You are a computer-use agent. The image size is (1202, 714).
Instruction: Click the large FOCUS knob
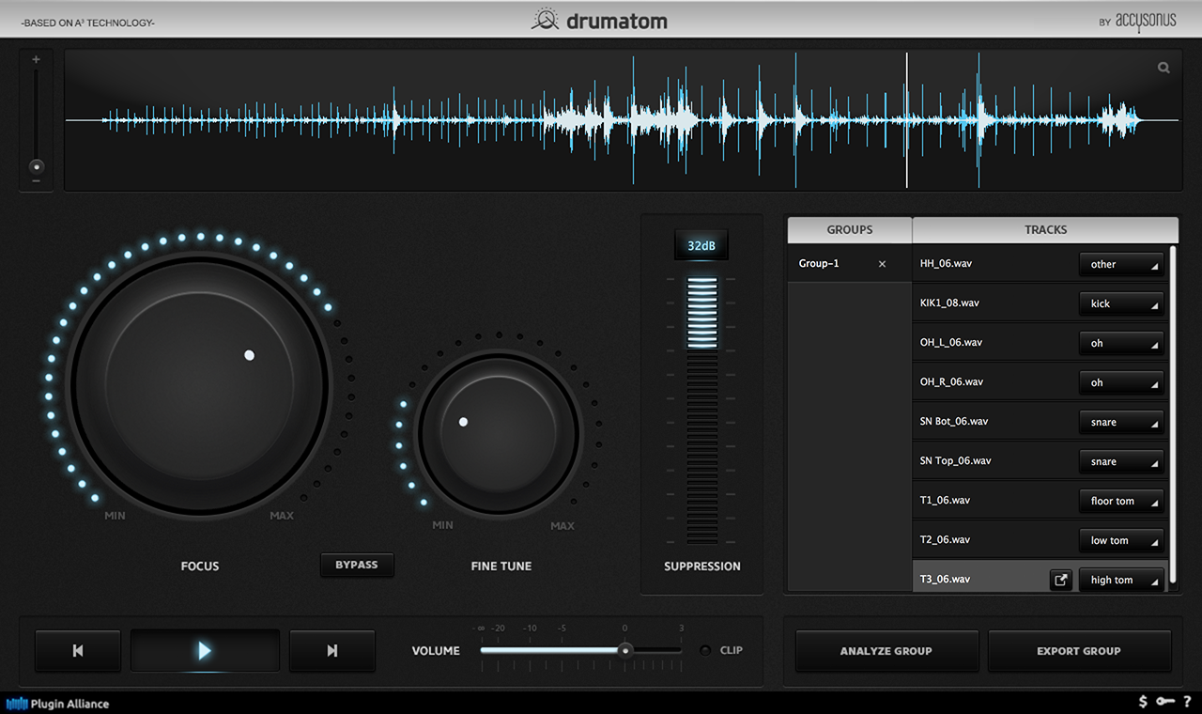(199, 385)
